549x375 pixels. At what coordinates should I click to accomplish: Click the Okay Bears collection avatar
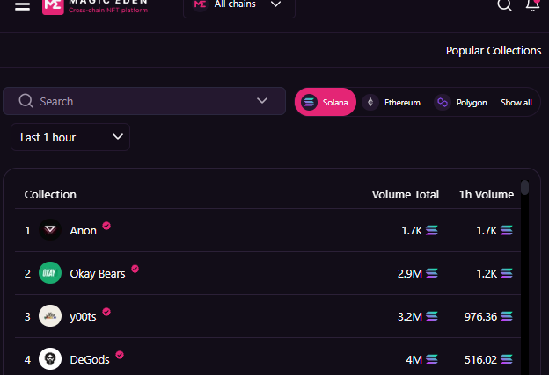50,273
